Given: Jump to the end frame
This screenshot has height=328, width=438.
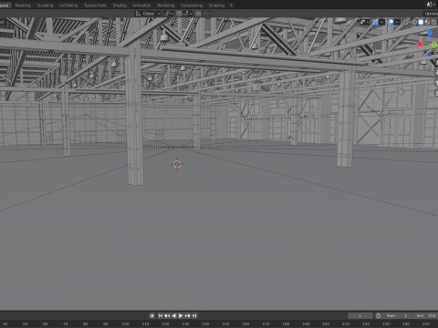Looking at the screenshot, I should pyautogui.click(x=194, y=315).
